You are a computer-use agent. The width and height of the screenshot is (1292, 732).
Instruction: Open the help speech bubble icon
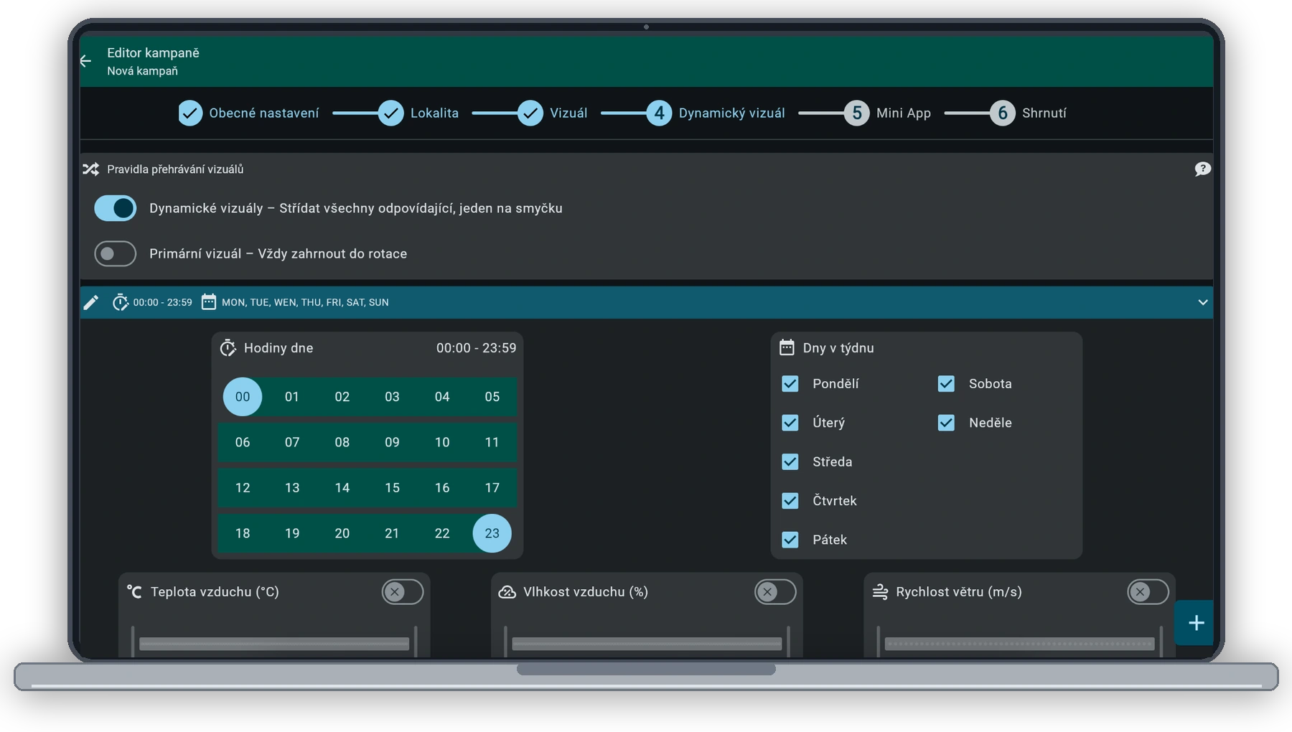[1202, 169]
